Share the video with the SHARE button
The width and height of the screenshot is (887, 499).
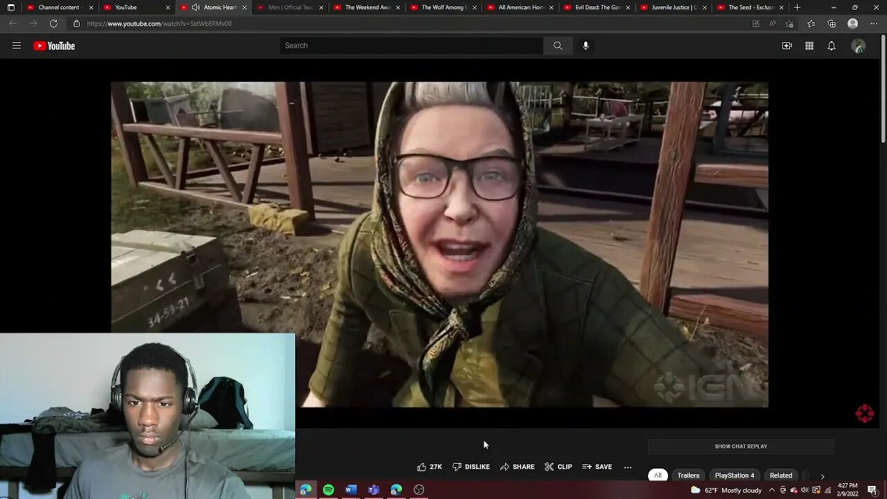click(x=518, y=467)
